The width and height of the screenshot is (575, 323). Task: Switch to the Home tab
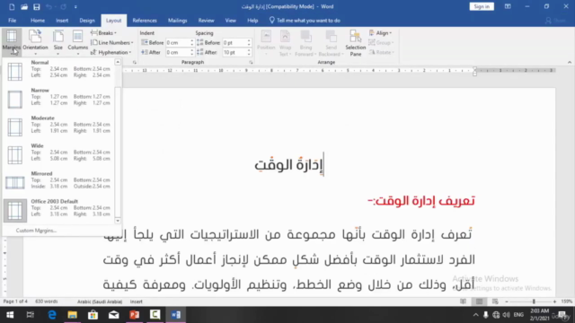coord(38,21)
